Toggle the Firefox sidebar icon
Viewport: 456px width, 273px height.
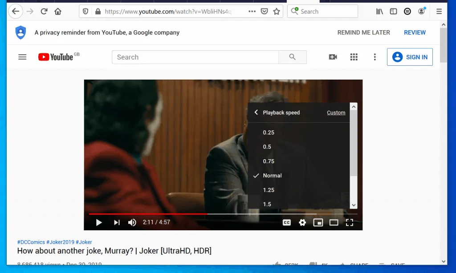tap(394, 11)
